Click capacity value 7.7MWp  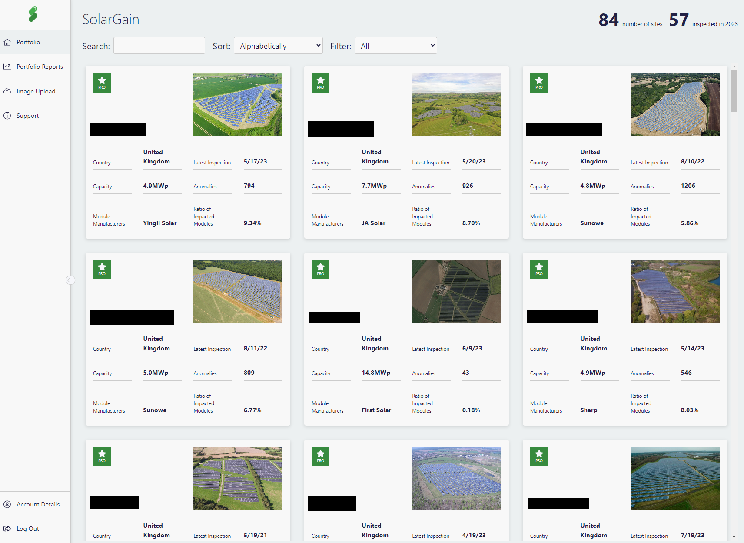click(x=374, y=186)
